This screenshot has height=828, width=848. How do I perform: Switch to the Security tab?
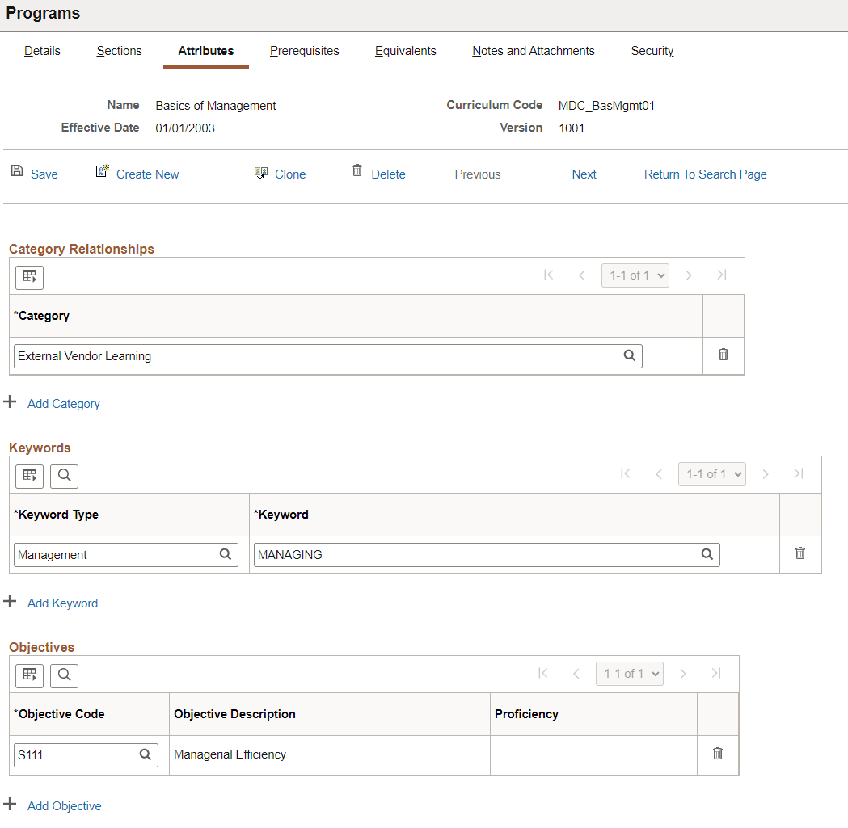pos(652,50)
